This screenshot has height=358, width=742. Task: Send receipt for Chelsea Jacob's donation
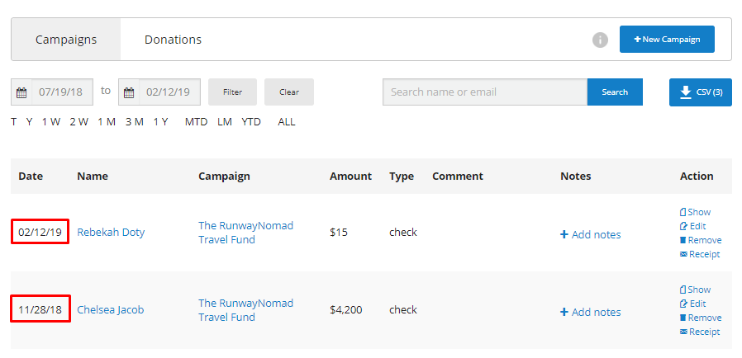[699, 332]
